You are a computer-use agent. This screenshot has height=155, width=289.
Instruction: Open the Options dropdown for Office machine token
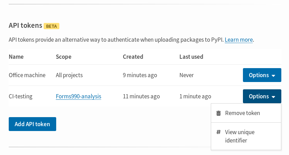[262, 75]
